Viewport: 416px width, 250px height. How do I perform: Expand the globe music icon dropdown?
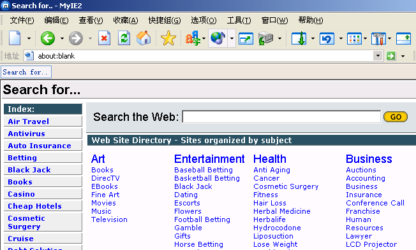232,38
